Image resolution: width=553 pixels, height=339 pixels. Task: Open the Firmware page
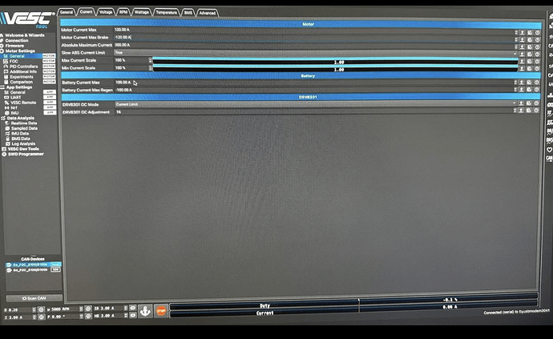click(14, 46)
